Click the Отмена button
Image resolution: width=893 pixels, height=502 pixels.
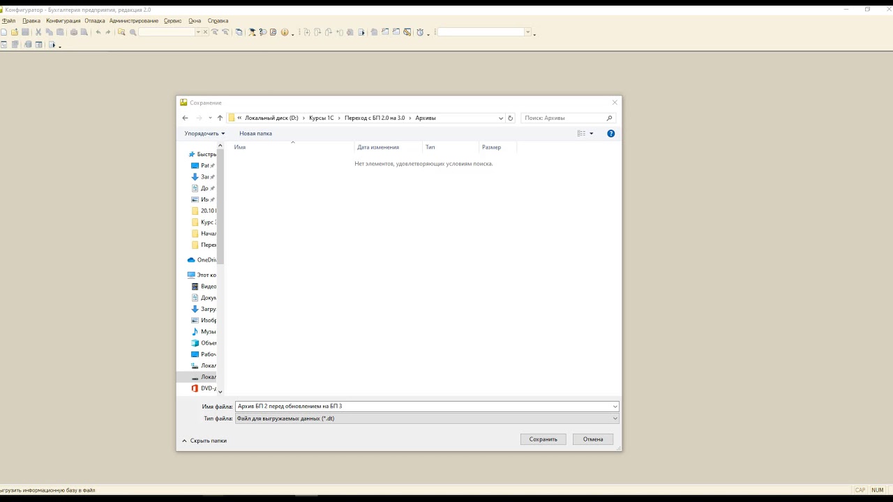pyautogui.click(x=593, y=439)
